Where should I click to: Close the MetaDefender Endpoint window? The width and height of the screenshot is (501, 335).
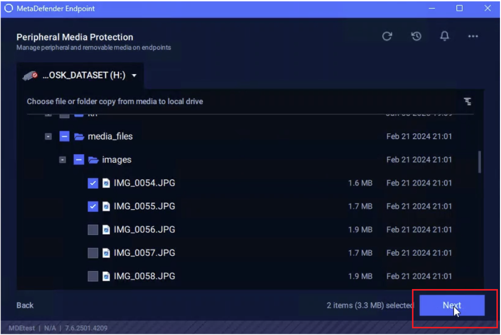[487, 8]
